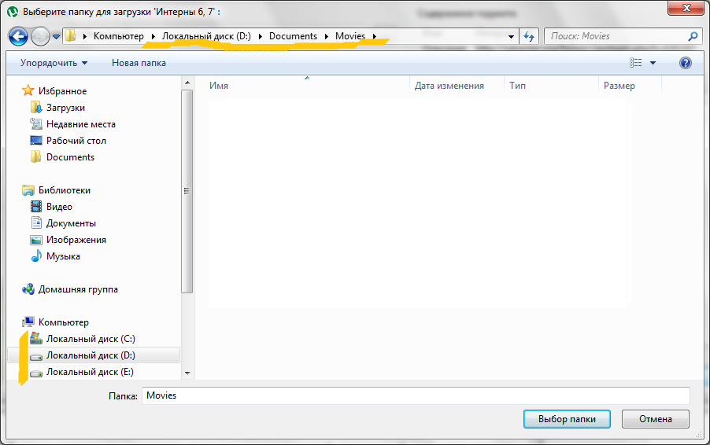Select Локальный диск (D:) in address breadcrumb
Viewport: 710px width, 445px height.
tap(206, 36)
